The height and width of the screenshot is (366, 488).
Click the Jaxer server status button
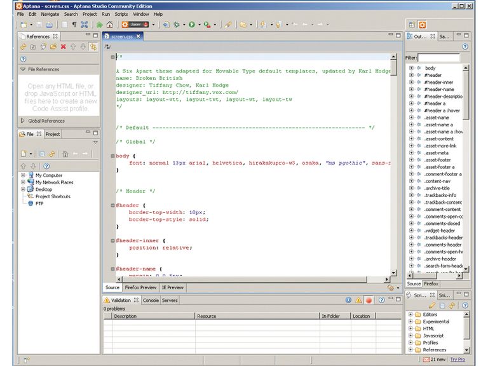pos(135,25)
